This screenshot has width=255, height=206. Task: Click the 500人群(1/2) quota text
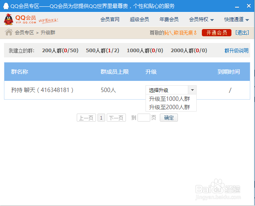102,51
